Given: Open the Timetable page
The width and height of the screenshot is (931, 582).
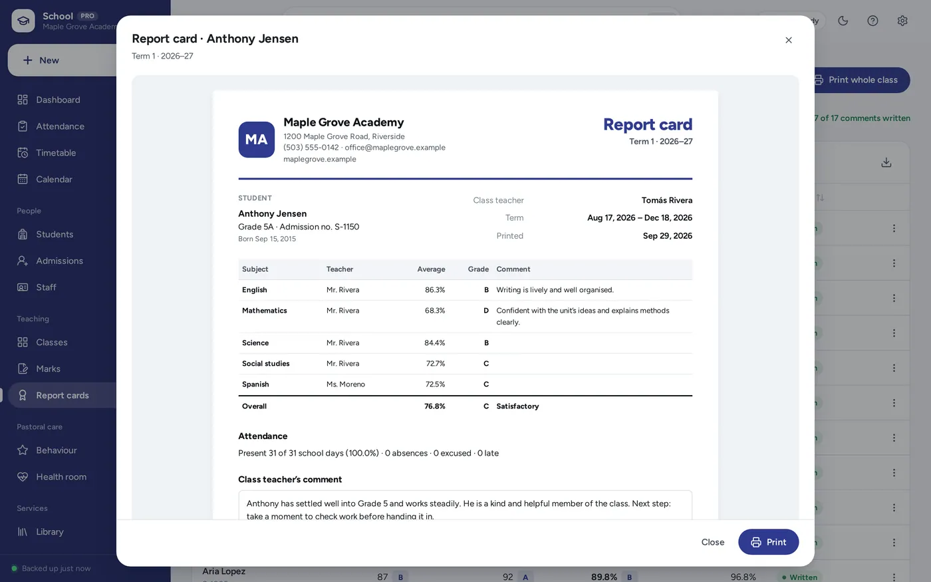Looking at the screenshot, I should click(56, 153).
